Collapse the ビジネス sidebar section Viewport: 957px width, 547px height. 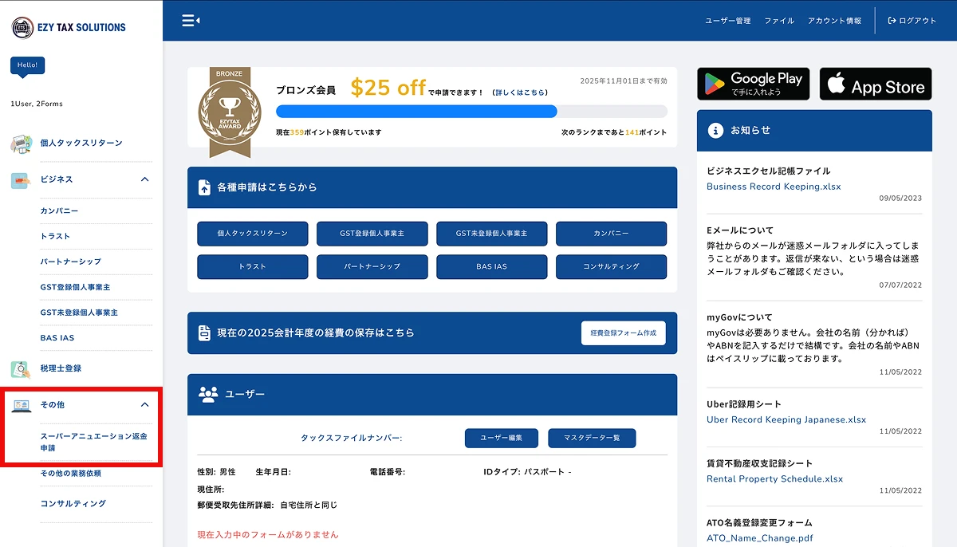[144, 179]
